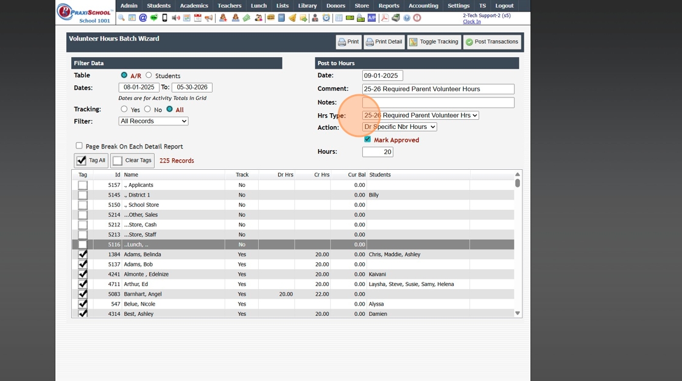
Task: Click the speaker announcement icon
Action: (x=176, y=18)
